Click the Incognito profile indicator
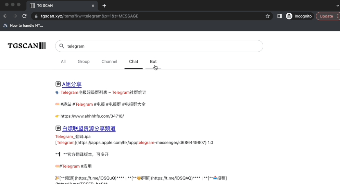Viewport: 340px width, 184px height. click(300, 16)
